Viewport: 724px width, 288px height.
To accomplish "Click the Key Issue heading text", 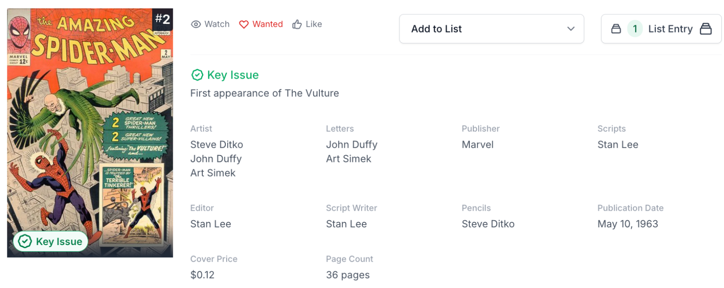I will [x=233, y=75].
